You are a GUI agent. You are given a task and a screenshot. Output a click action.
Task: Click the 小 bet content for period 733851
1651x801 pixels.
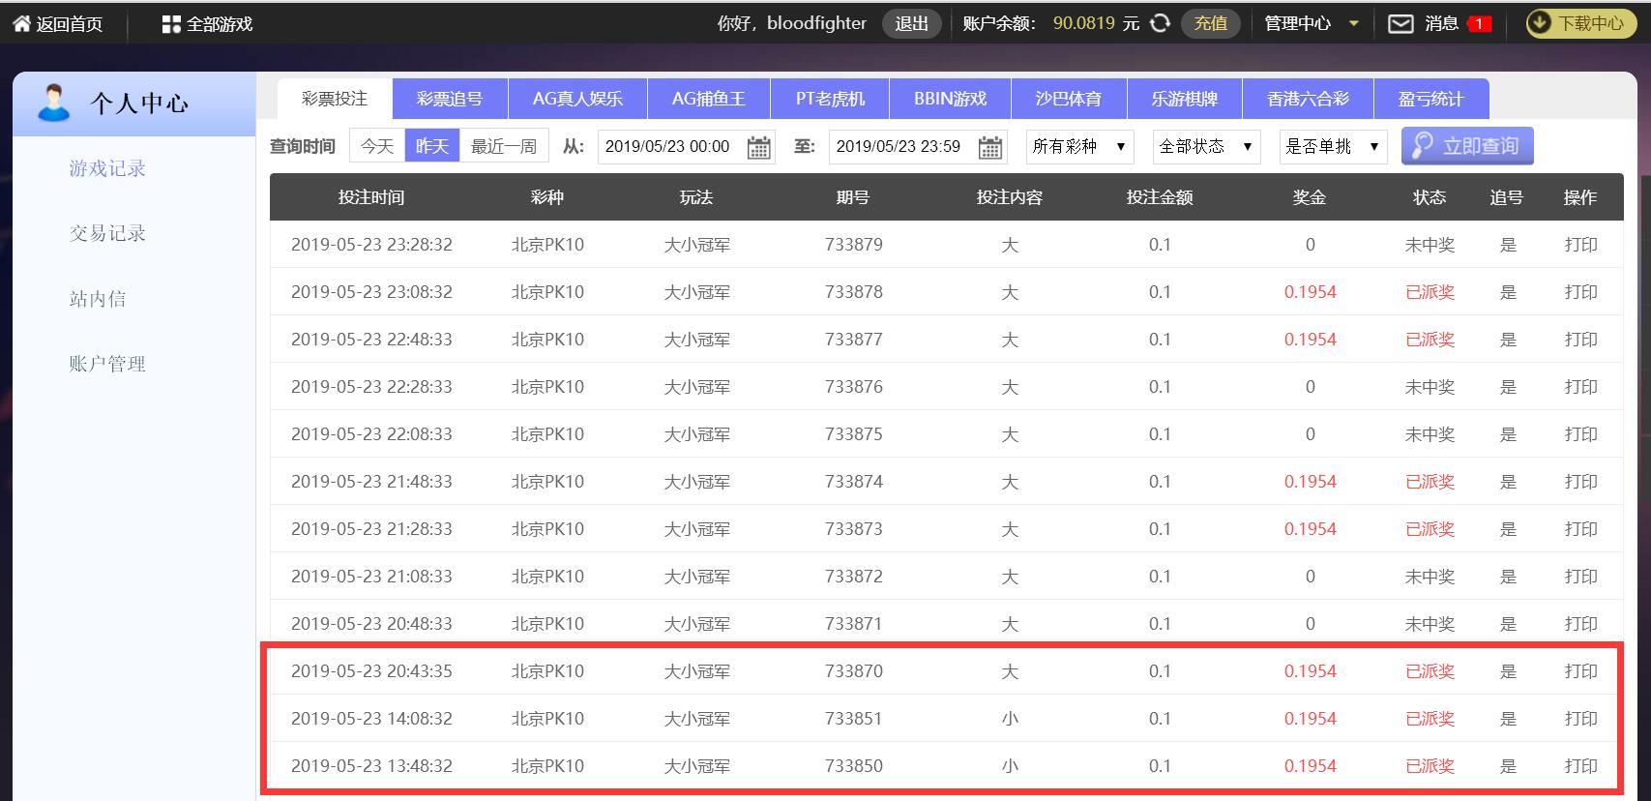[x=1010, y=719]
